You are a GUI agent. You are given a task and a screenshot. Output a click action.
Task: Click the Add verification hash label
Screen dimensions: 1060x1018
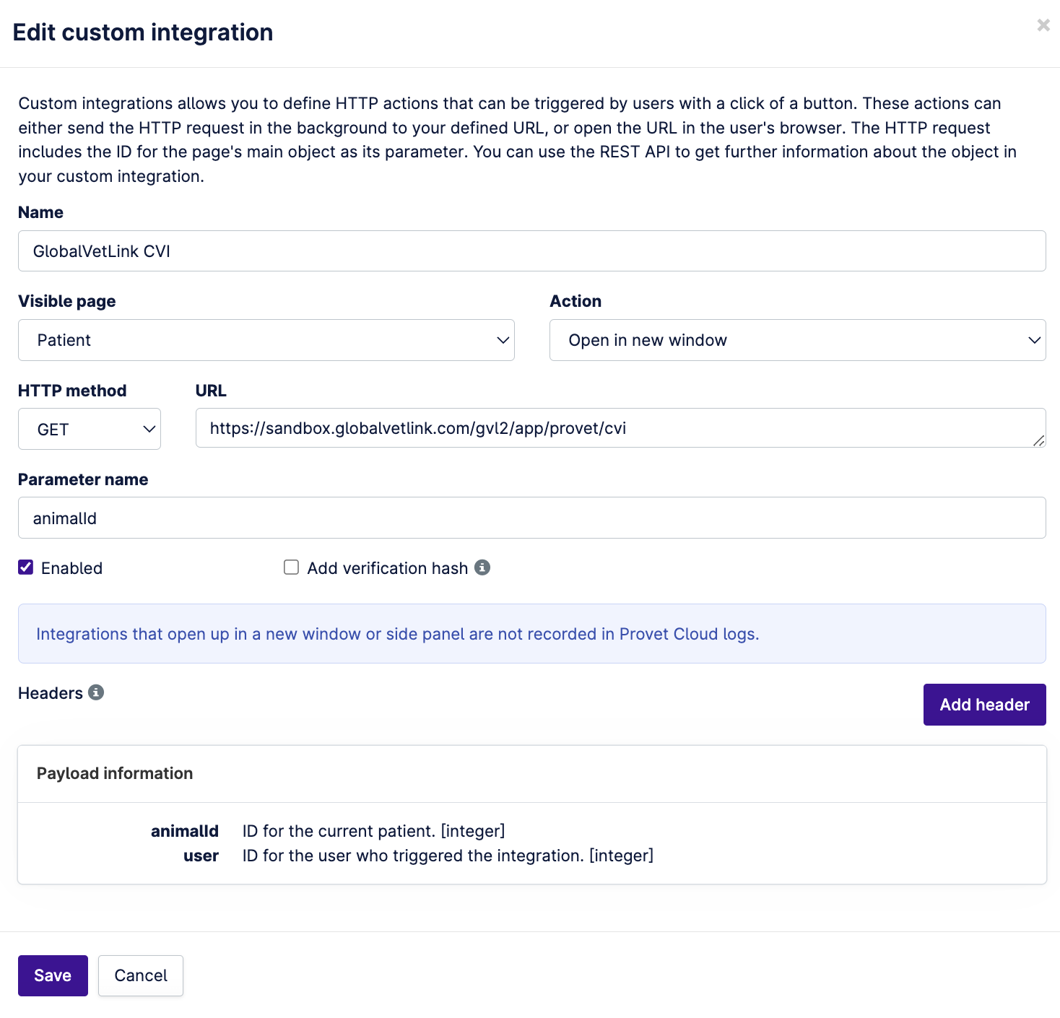coord(388,568)
